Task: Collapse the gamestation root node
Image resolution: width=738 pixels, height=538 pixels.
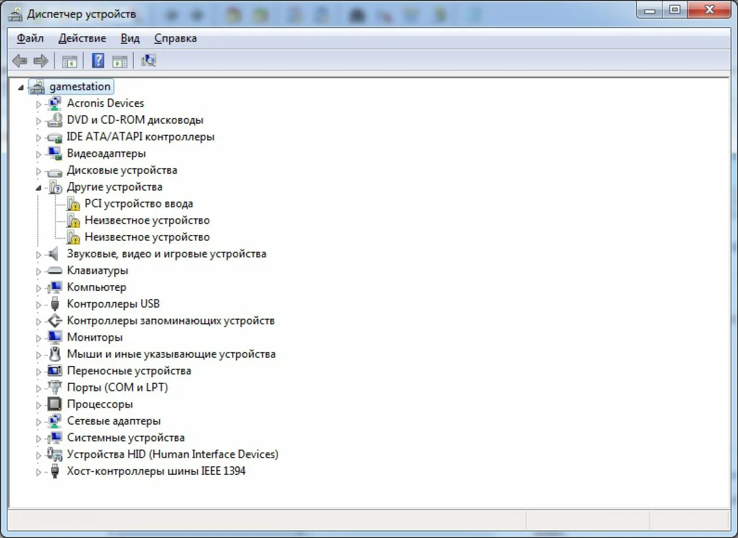Action: 21,87
